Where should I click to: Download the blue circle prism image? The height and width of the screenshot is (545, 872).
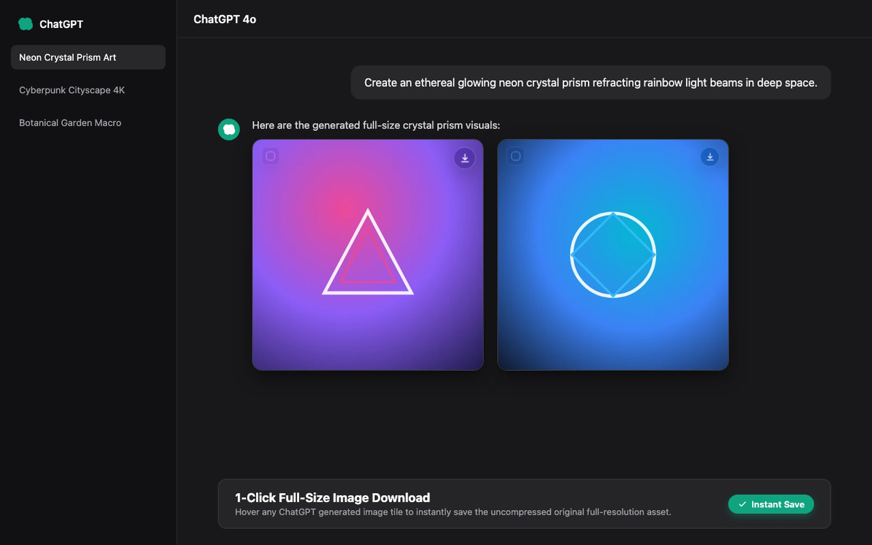(710, 157)
